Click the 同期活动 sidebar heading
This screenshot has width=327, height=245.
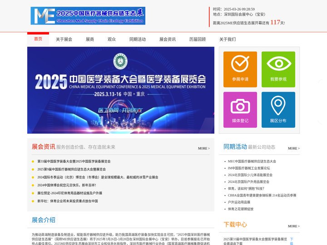[235, 147]
